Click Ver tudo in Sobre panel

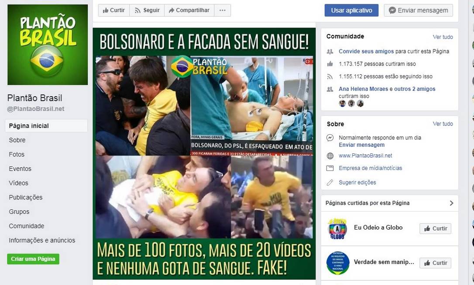[443, 124]
